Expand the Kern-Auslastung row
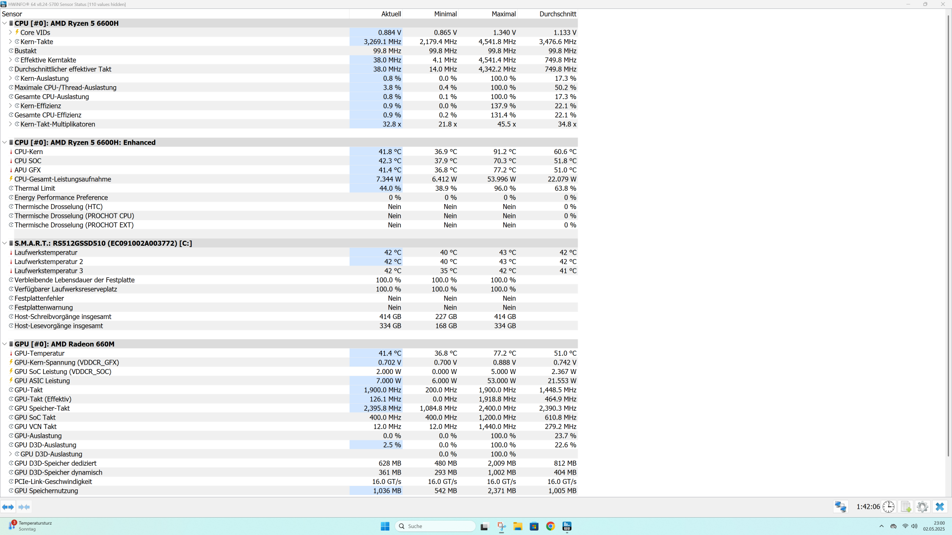The image size is (952, 535). (x=10, y=78)
